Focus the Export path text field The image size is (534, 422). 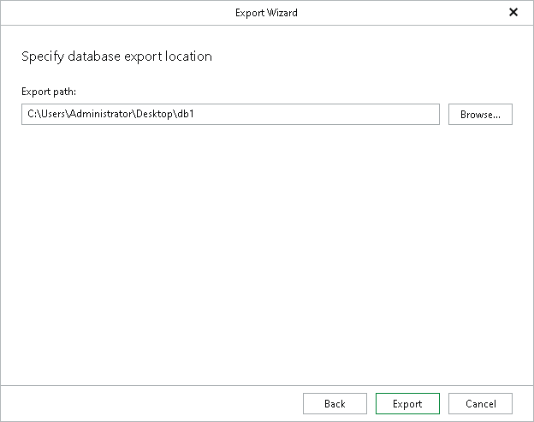click(230, 115)
